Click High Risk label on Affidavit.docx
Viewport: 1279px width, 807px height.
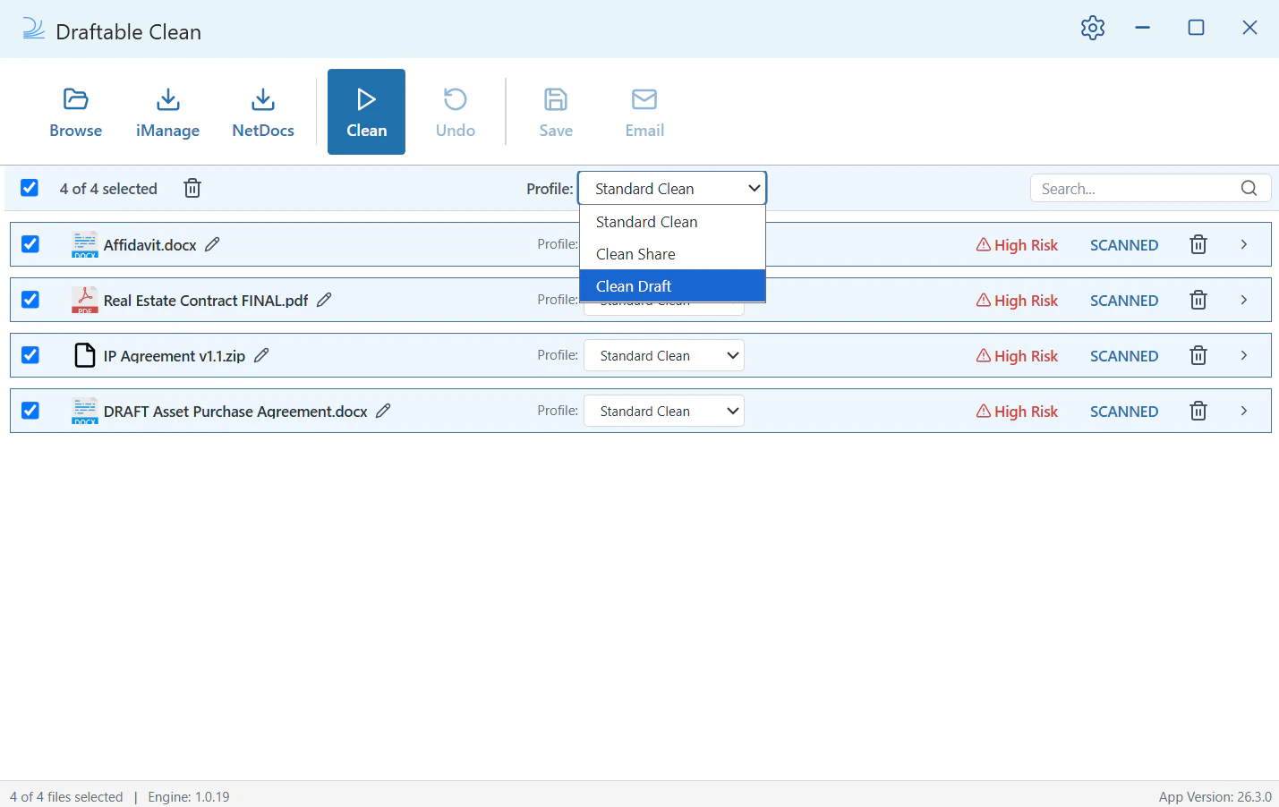tap(1017, 245)
